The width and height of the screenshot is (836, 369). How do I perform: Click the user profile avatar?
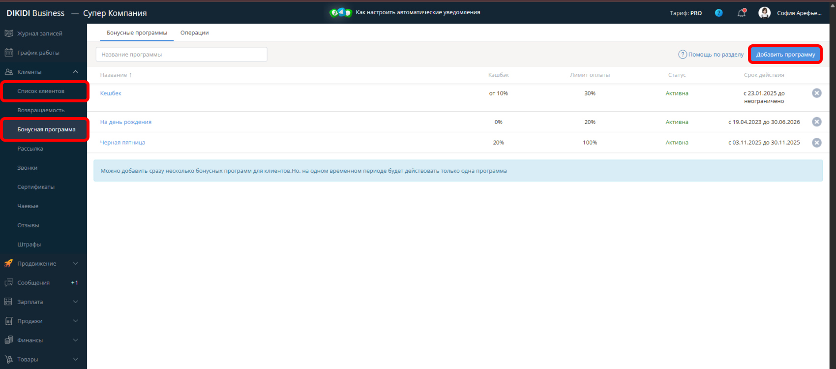(764, 13)
